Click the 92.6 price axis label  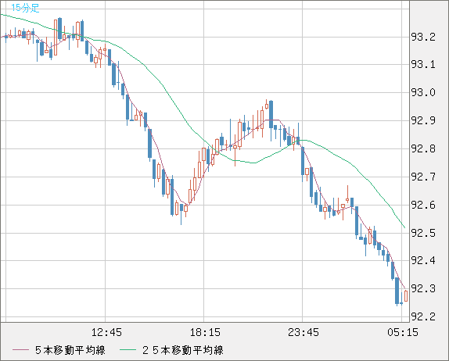pos(423,205)
